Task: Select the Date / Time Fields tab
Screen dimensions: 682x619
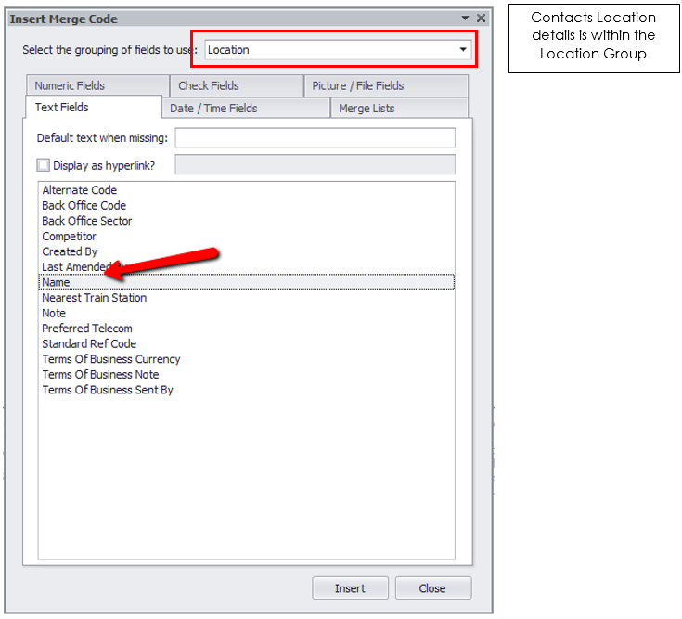Action: click(213, 109)
